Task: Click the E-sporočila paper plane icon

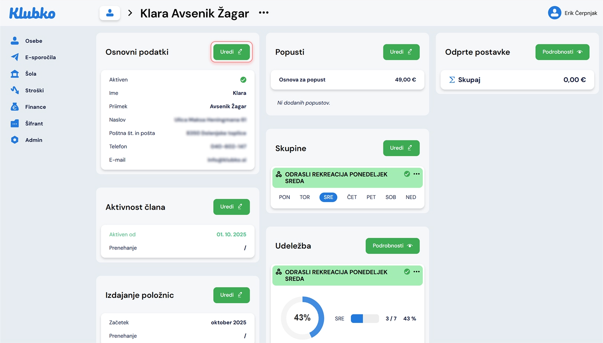Action: click(x=14, y=57)
